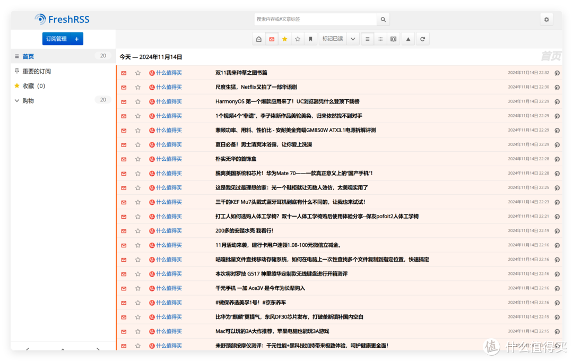The width and height of the screenshot is (573, 361).
Task: Select 收藏 (0) in the sidebar
Action: [34, 85]
